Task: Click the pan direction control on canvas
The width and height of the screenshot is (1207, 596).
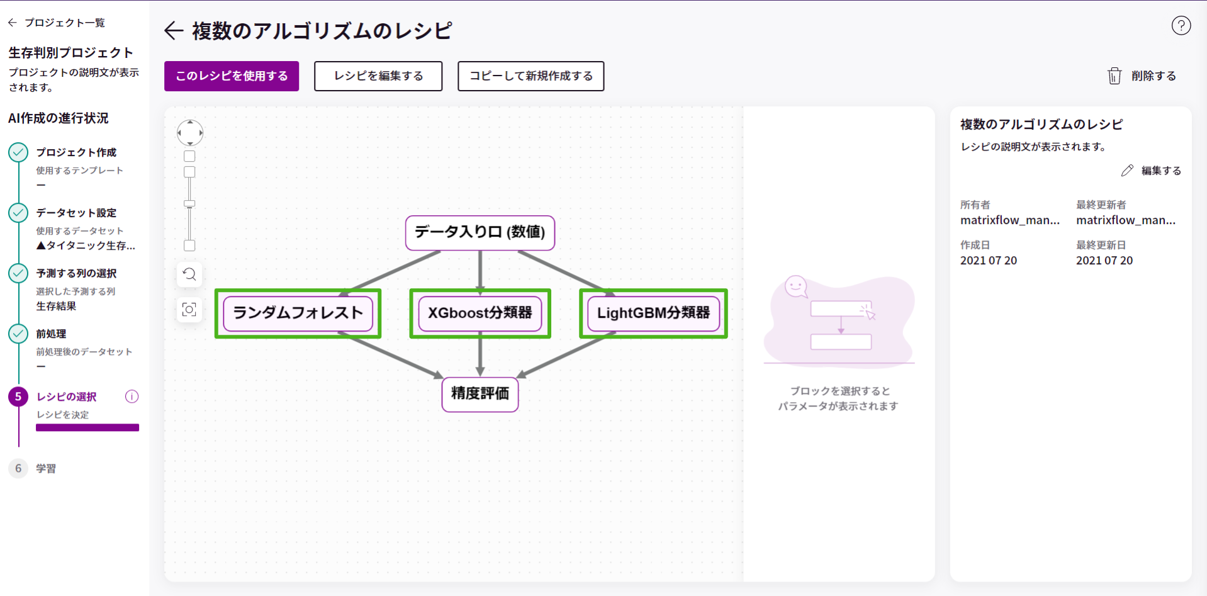Action: point(189,133)
